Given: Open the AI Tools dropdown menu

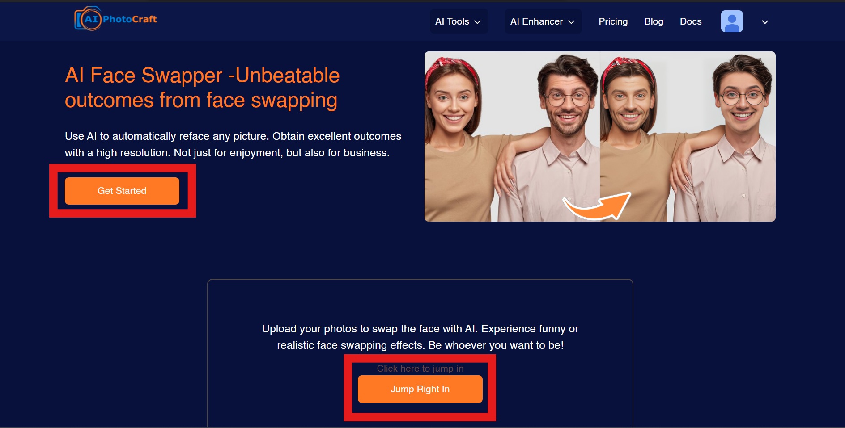Looking at the screenshot, I should (x=459, y=21).
